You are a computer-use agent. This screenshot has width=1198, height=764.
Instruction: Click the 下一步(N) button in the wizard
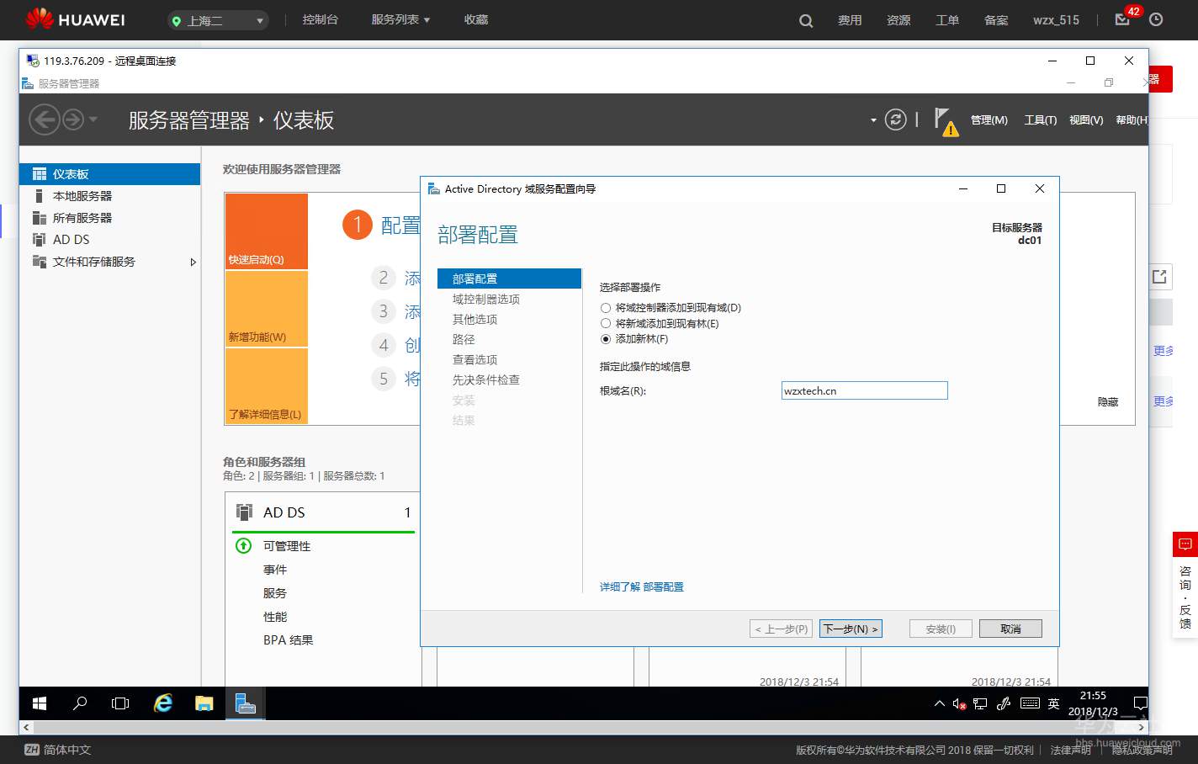851,628
